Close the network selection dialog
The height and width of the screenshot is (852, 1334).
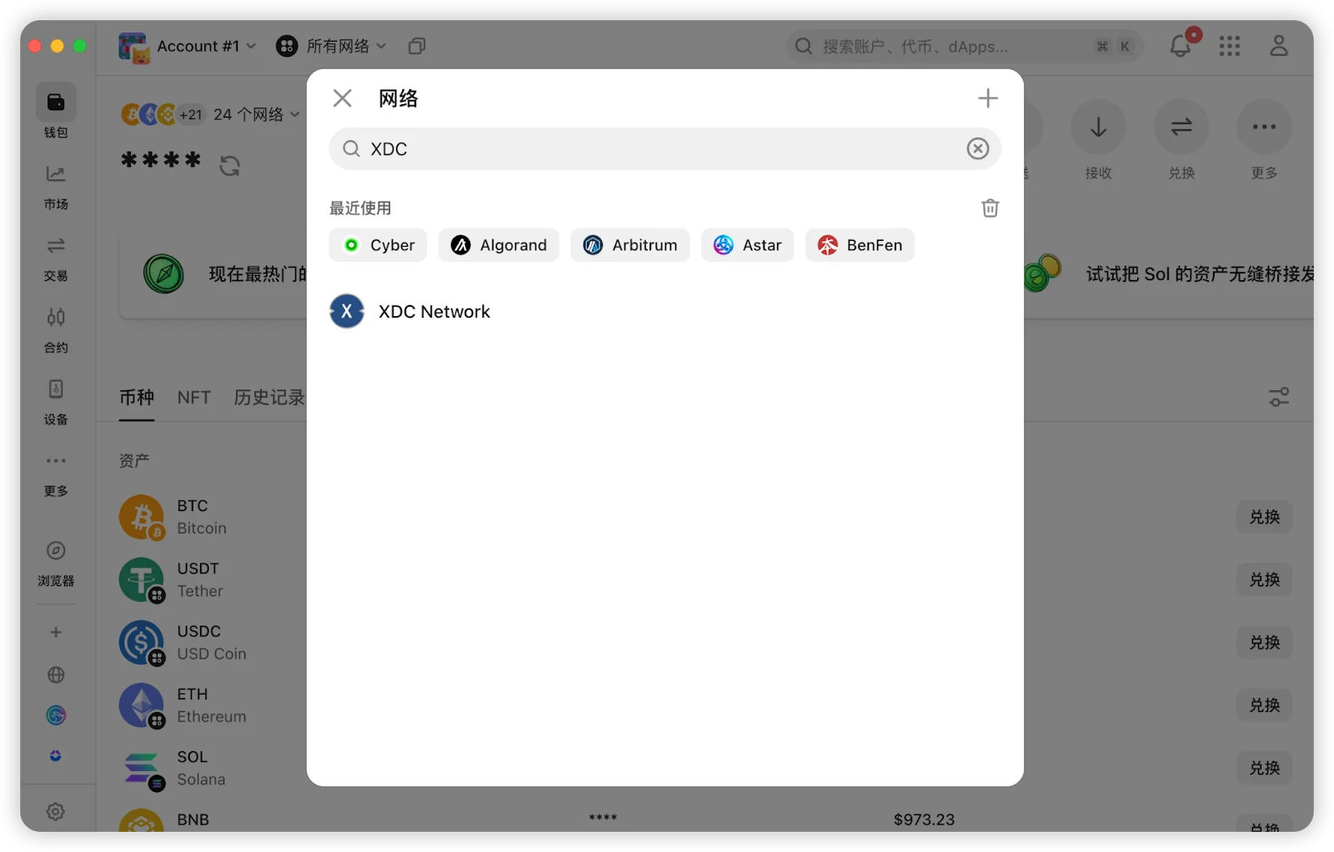pos(342,98)
